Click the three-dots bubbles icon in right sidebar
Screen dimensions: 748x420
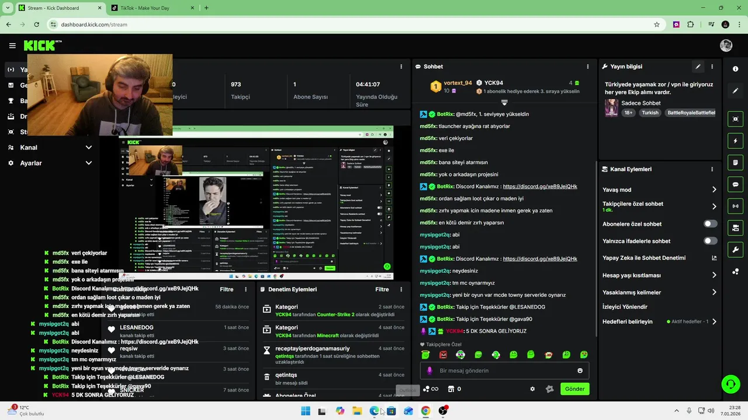coord(735,271)
